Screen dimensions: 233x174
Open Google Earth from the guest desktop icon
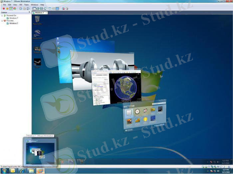37,34
